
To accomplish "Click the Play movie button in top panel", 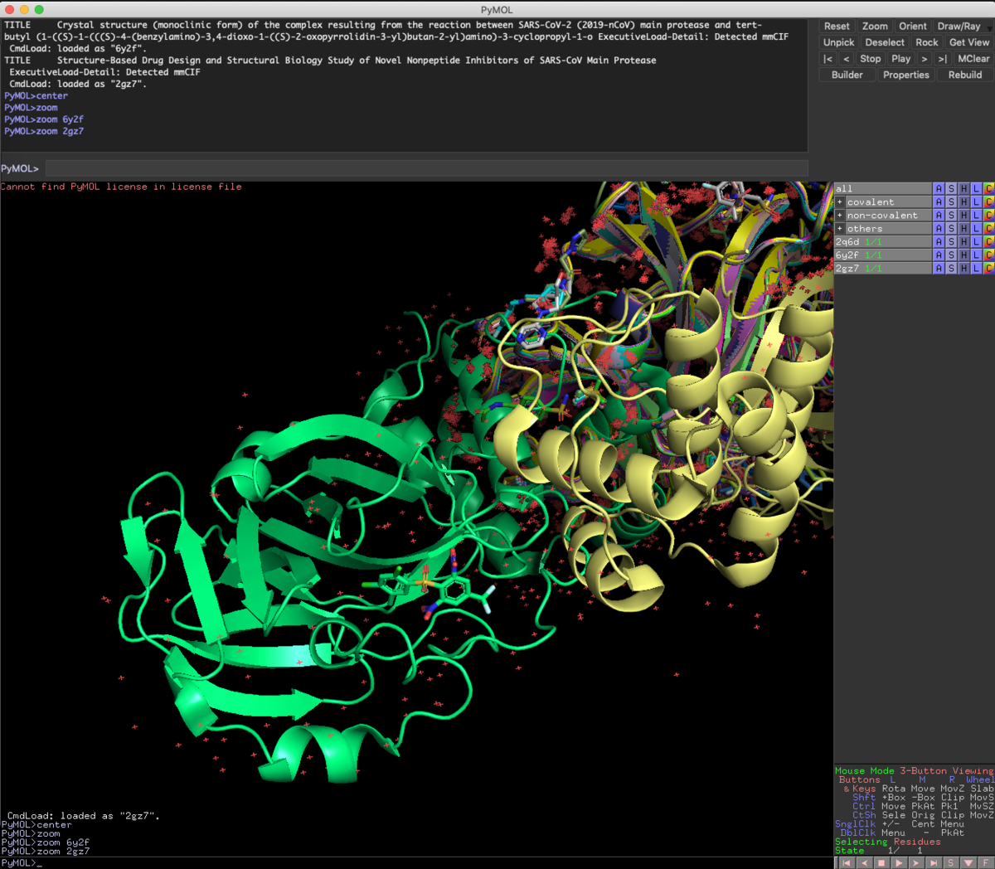I will click(x=901, y=59).
